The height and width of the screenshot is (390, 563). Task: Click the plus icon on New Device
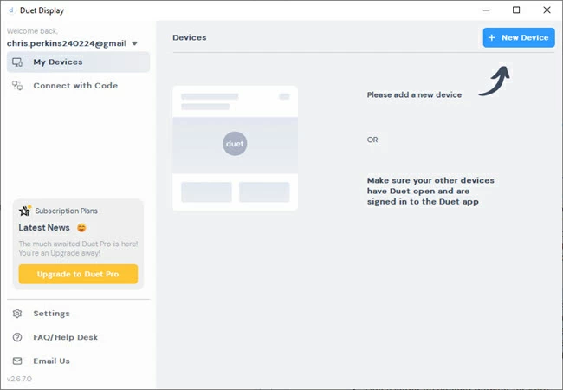tap(492, 38)
